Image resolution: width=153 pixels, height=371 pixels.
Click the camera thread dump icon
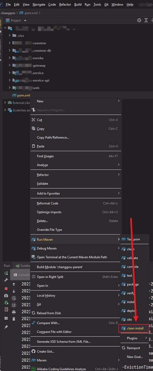click(x=6, y=296)
